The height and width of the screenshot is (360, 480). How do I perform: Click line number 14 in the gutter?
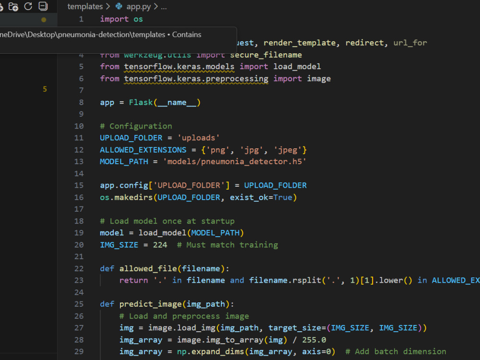(x=79, y=174)
